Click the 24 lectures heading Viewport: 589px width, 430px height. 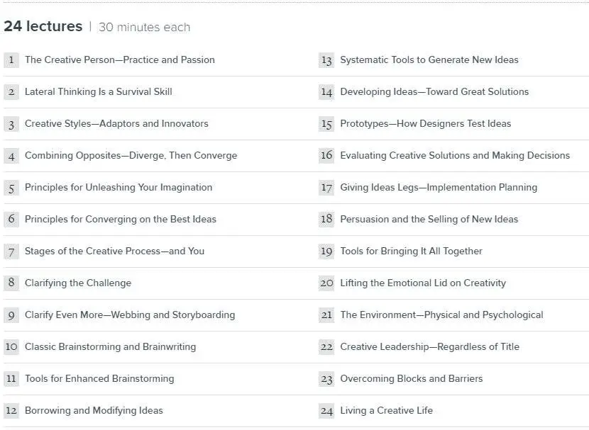(x=43, y=26)
